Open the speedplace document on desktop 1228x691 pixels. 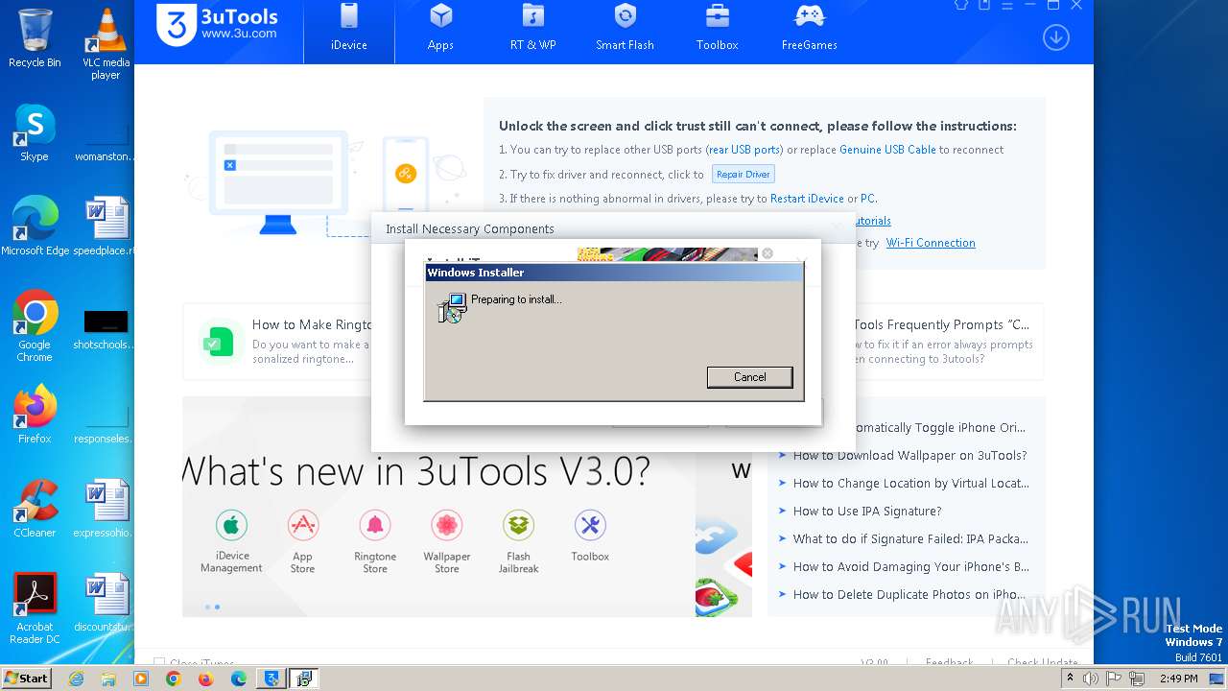(x=106, y=226)
